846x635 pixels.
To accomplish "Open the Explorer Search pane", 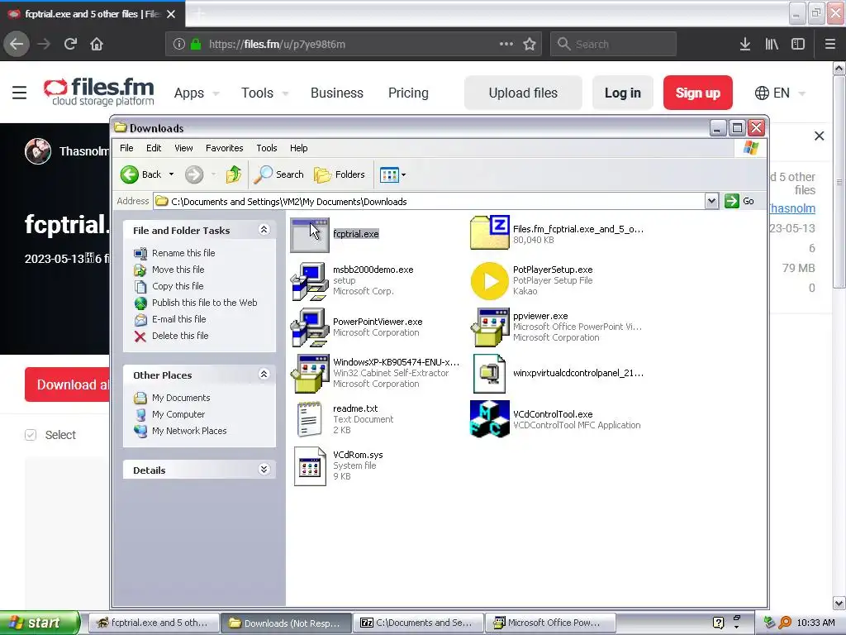I will (x=279, y=174).
